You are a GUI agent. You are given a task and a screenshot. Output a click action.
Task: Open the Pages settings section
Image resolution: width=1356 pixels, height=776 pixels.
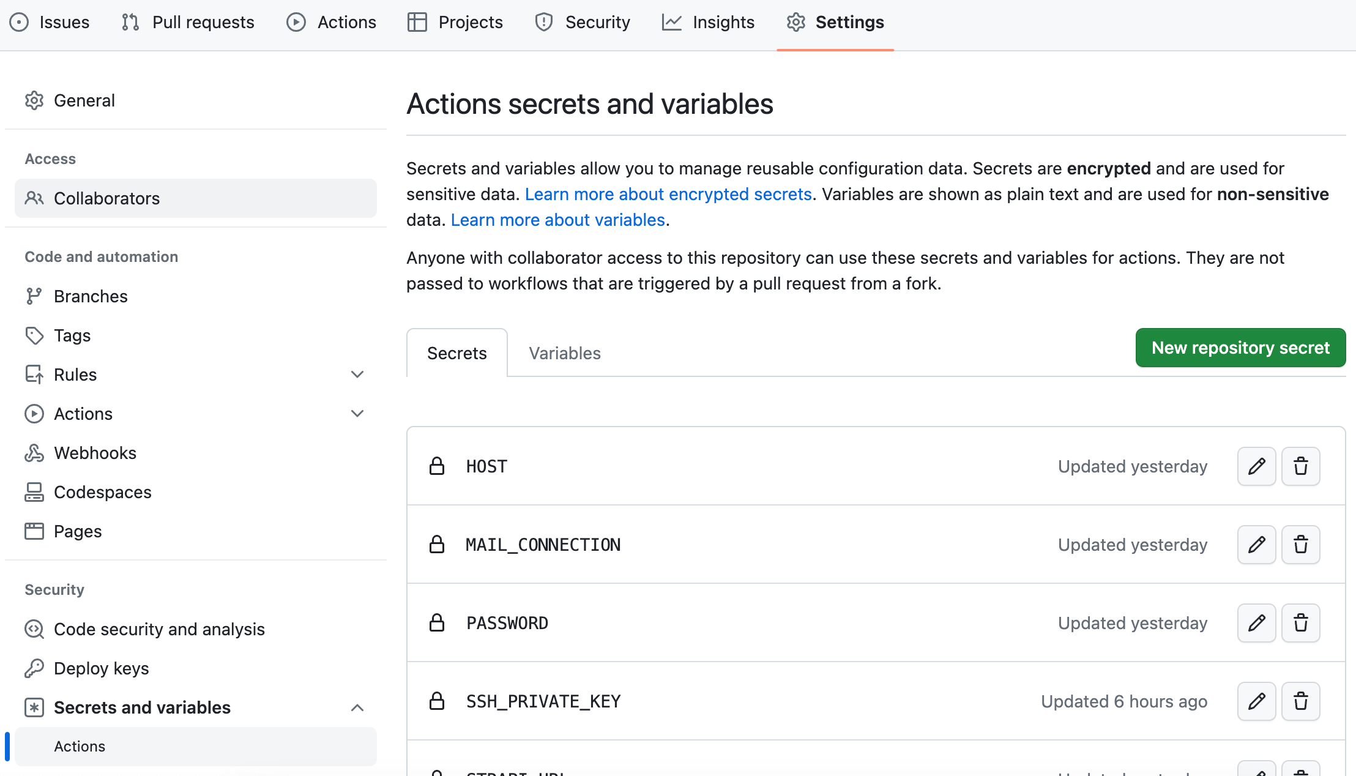[x=78, y=531]
